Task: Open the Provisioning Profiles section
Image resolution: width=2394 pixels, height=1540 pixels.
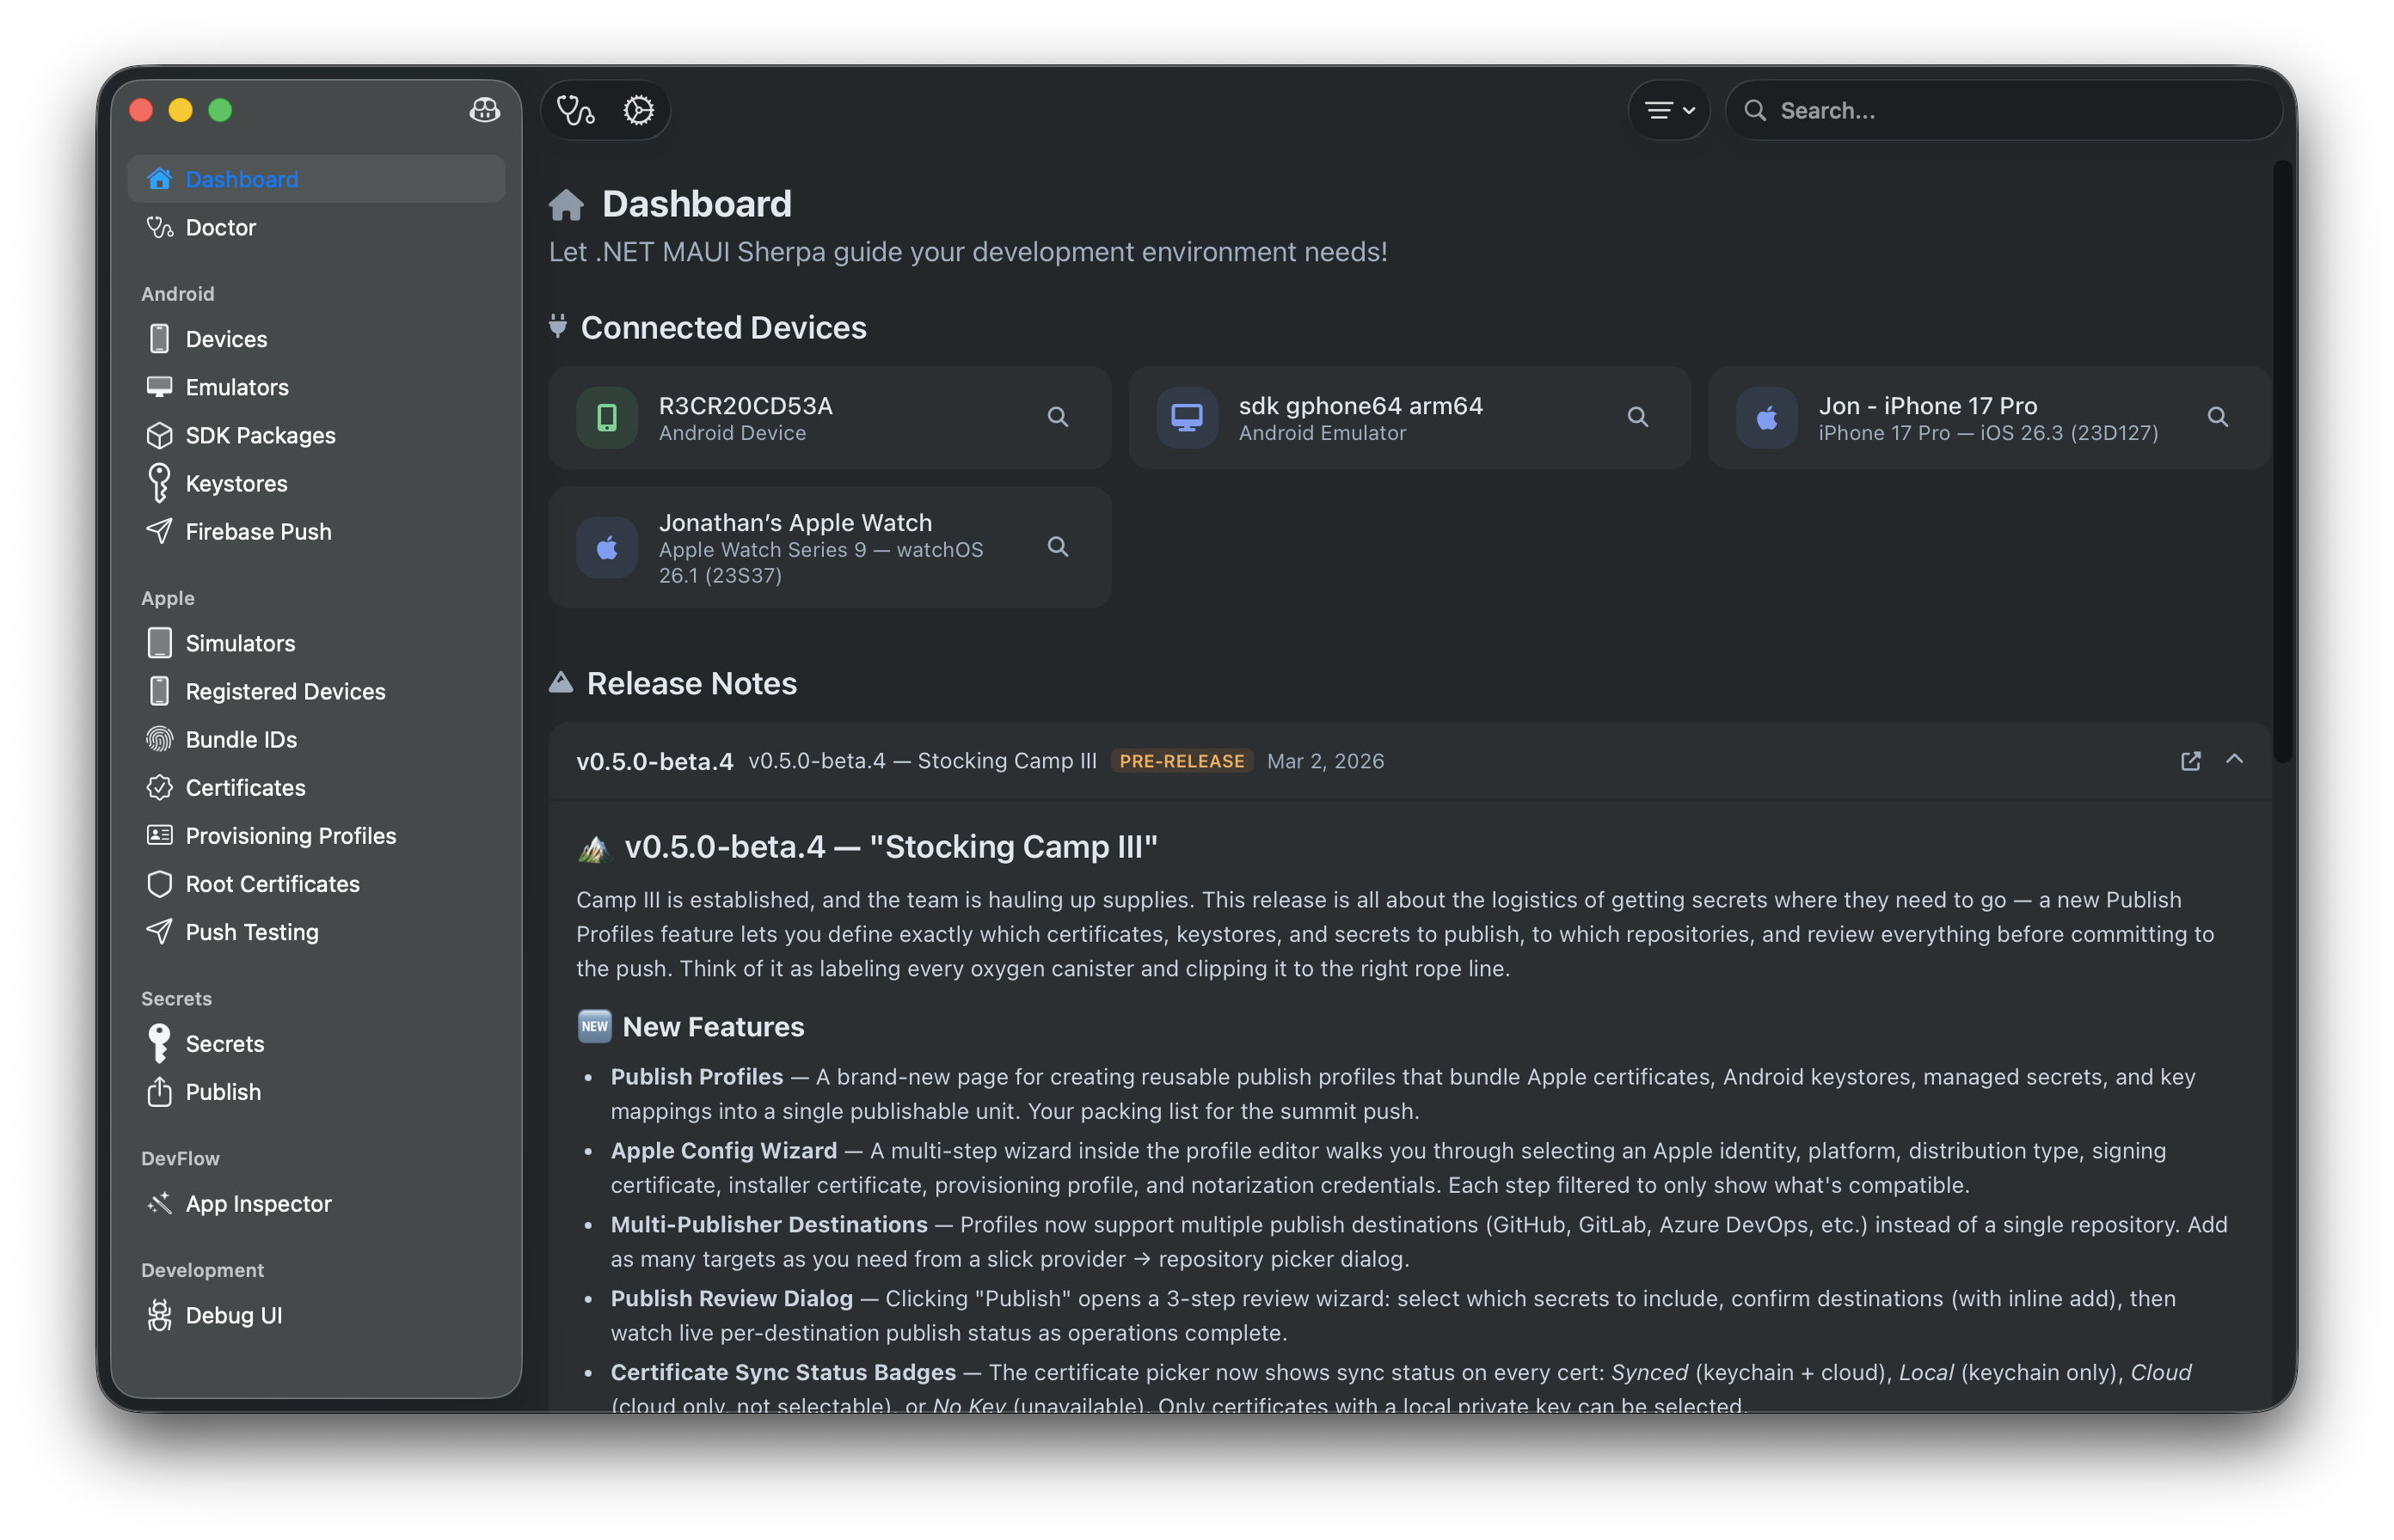Action: [290, 836]
